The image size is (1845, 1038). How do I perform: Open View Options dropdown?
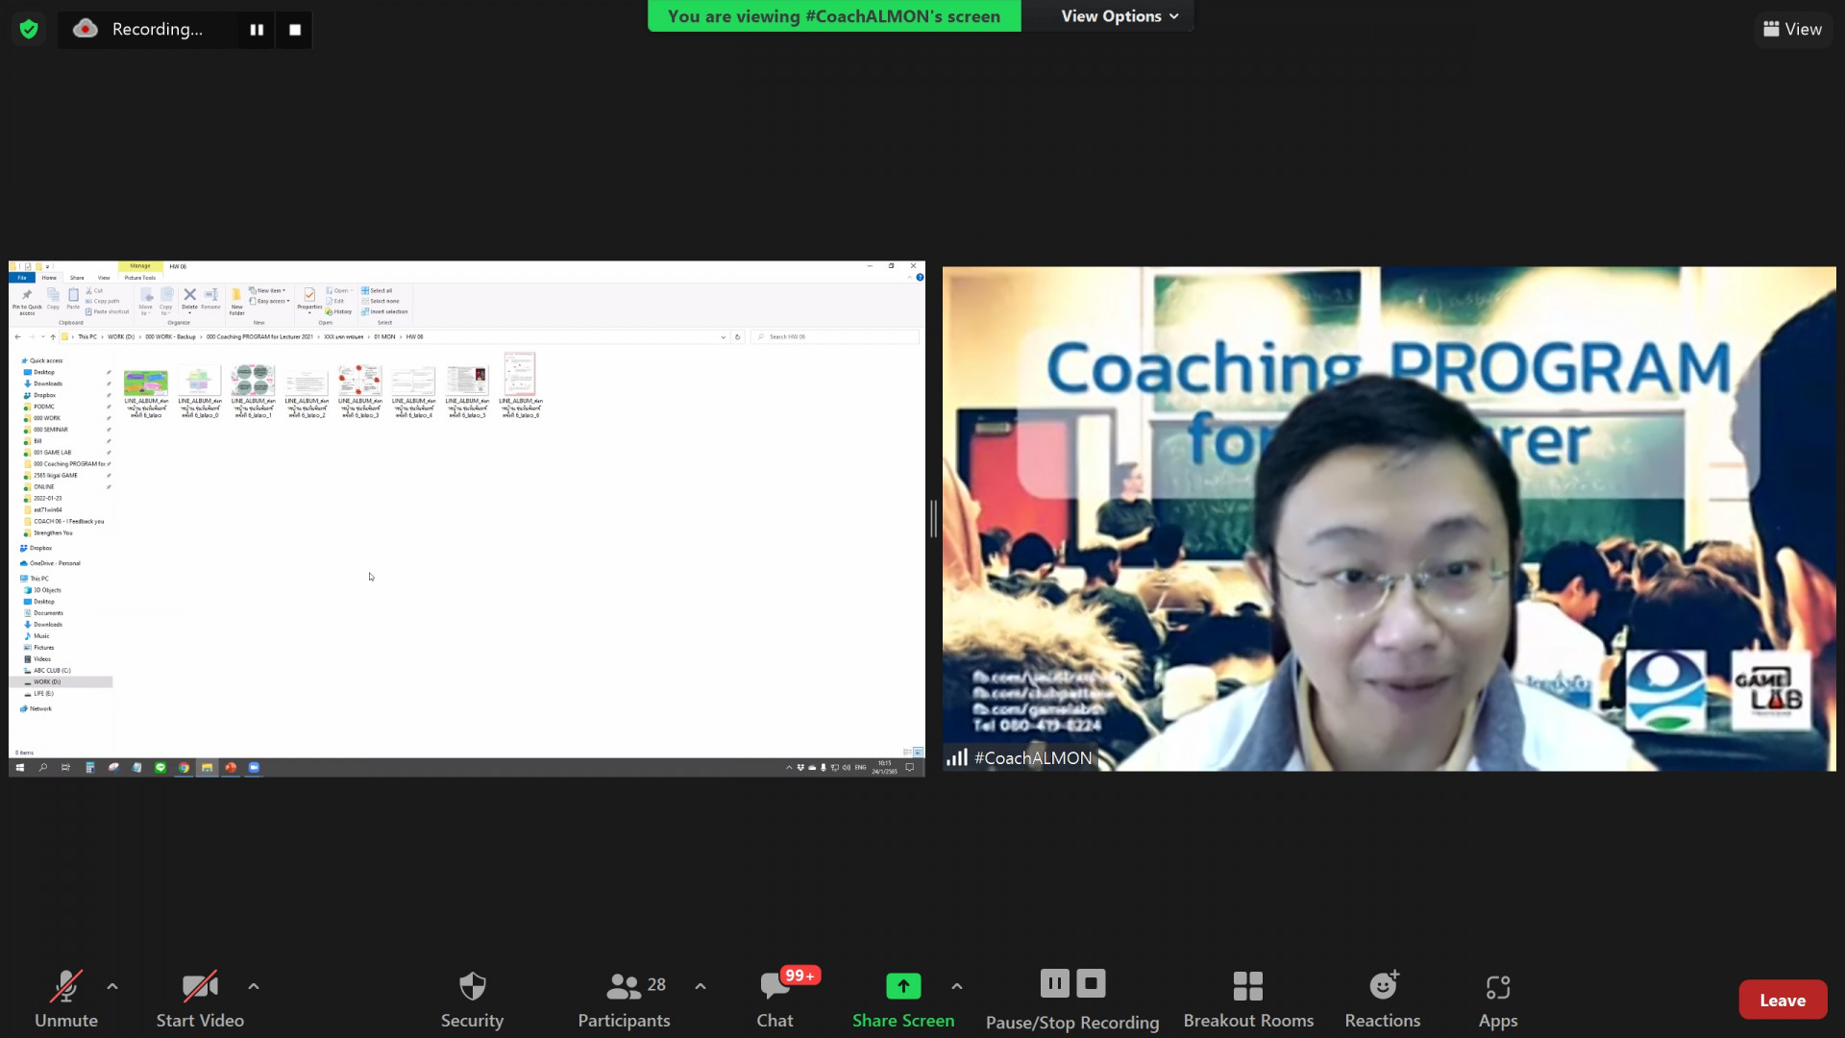coord(1119,16)
